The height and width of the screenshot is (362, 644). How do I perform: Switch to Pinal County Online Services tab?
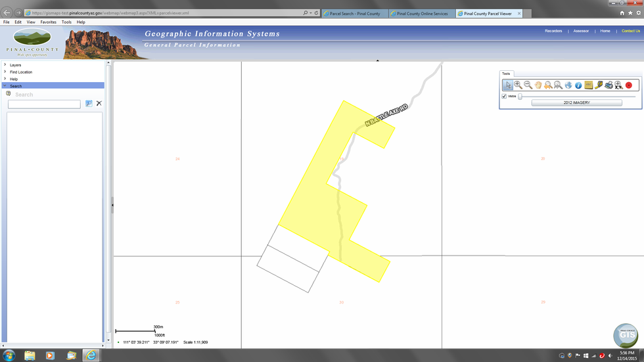tap(421, 13)
